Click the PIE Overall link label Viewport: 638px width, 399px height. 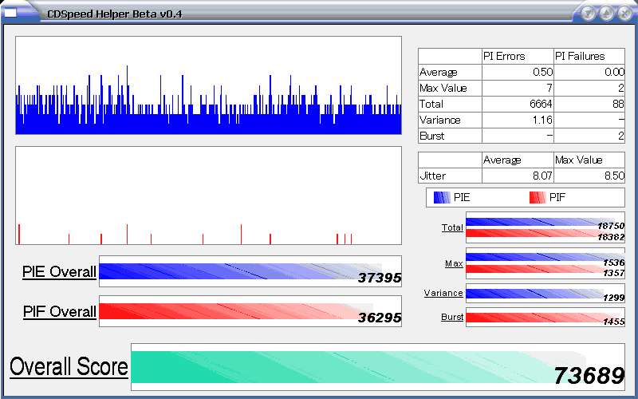(x=60, y=272)
